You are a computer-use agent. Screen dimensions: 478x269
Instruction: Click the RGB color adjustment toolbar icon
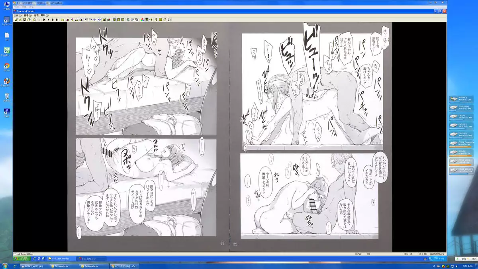pos(142,19)
